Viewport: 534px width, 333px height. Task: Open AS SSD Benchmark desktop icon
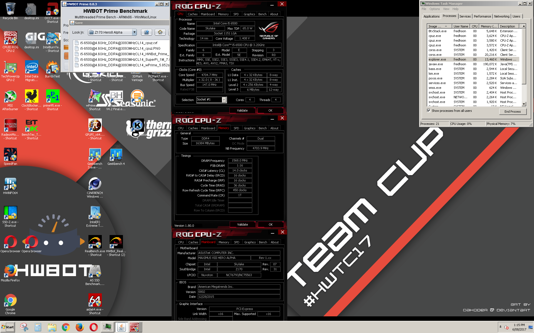(95, 275)
